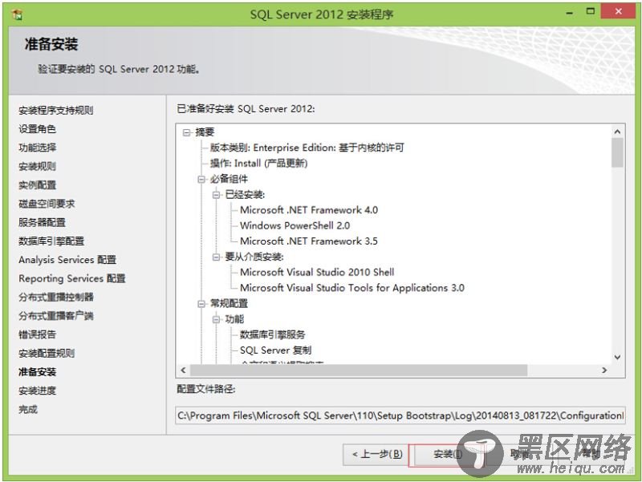642x482 pixels.
Task: Go back with the 上一步(B) button
Action: (x=377, y=454)
